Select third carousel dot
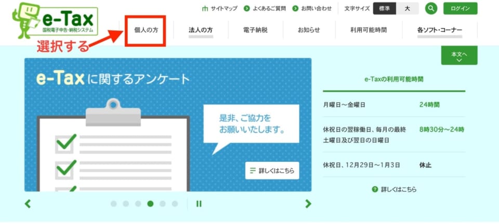 (138, 204)
